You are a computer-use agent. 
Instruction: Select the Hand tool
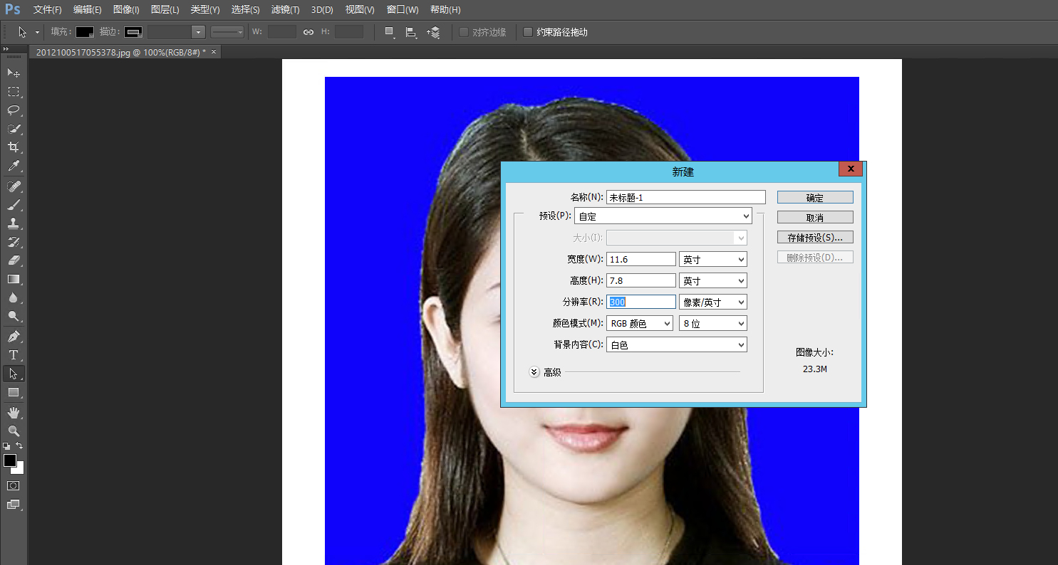pyautogui.click(x=14, y=413)
